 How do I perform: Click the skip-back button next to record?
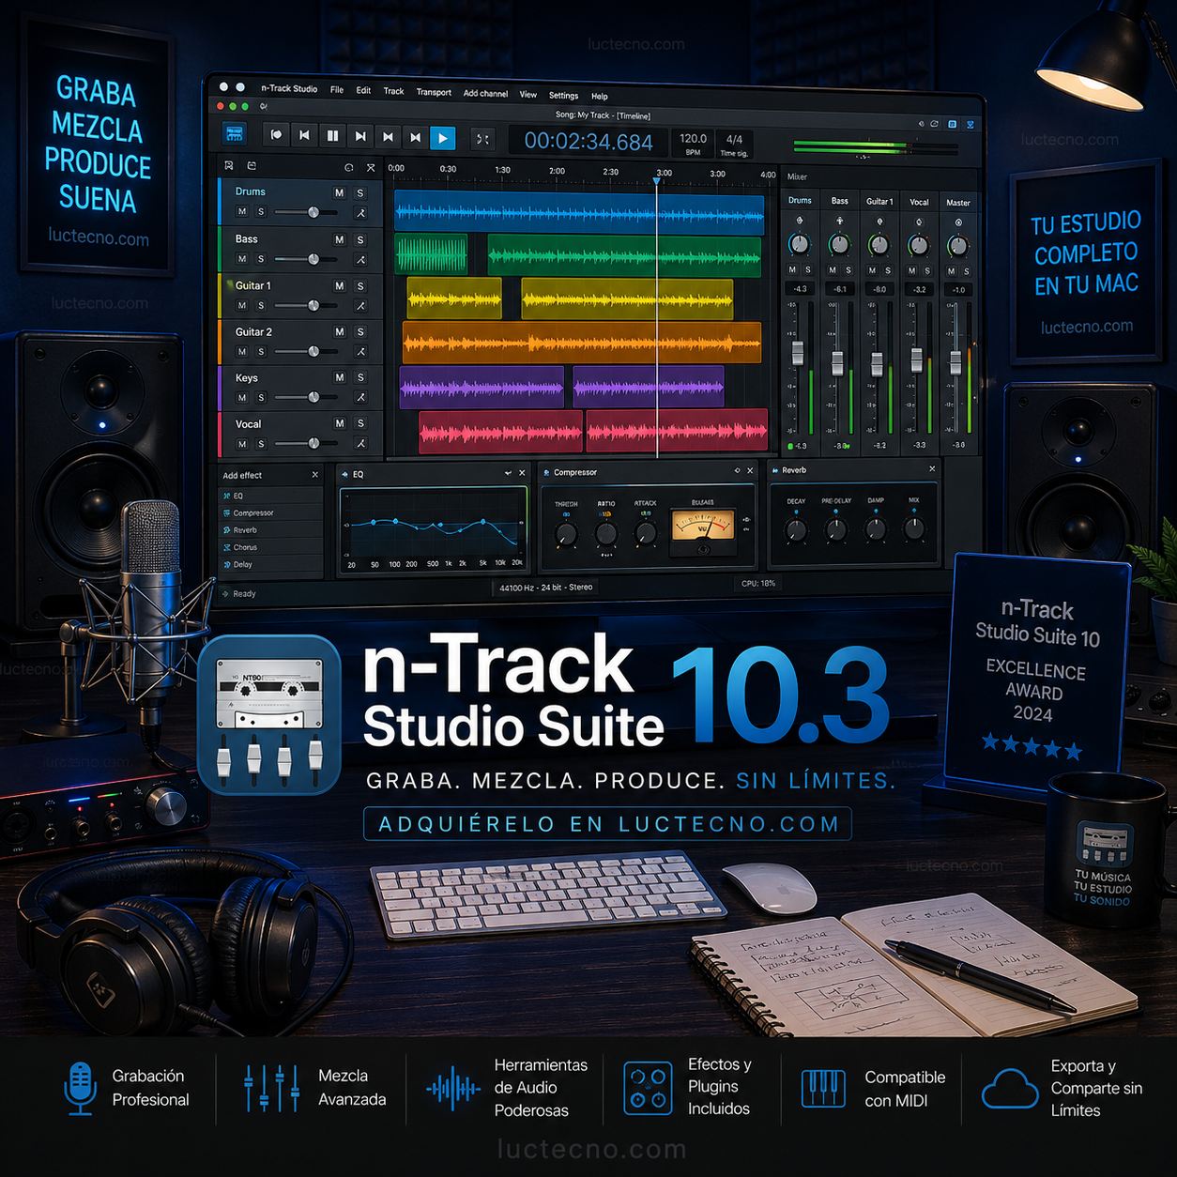point(304,135)
